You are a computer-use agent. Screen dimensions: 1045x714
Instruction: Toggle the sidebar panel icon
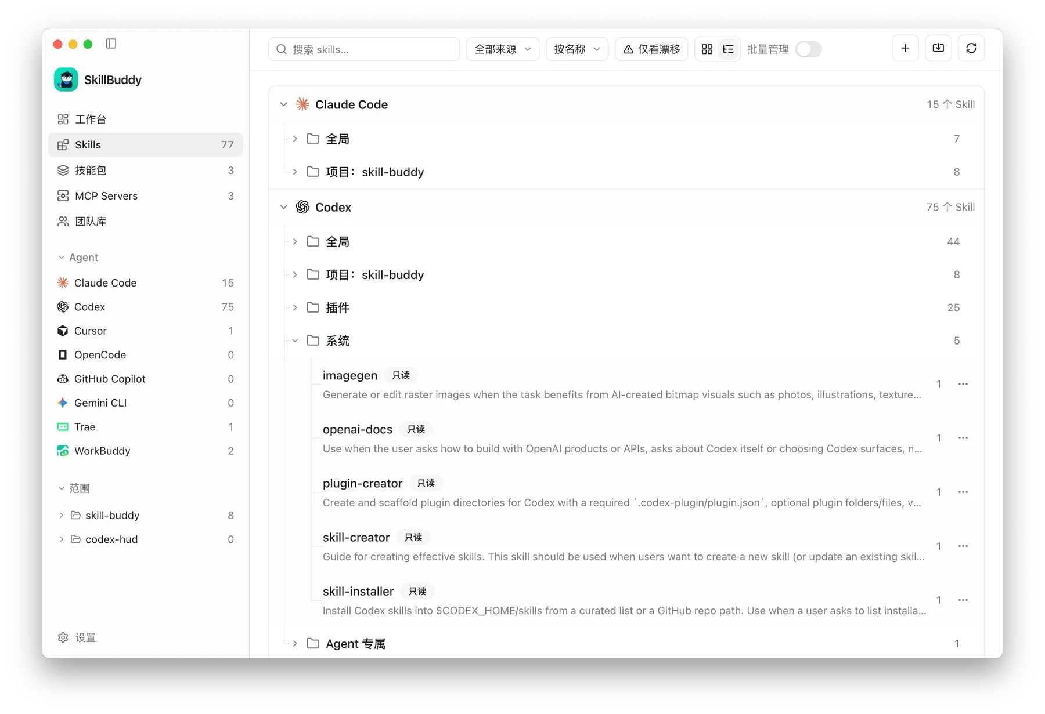(x=111, y=44)
